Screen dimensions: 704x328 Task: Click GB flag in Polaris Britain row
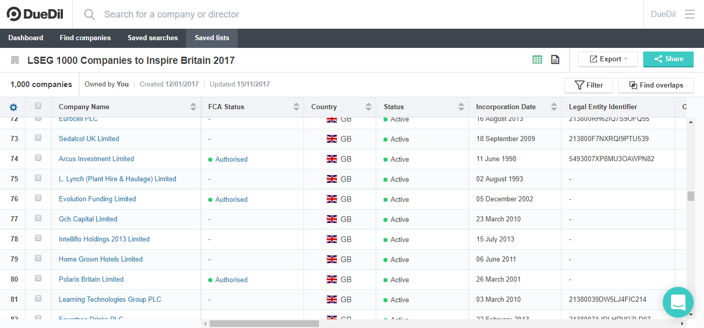coord(332,280)
